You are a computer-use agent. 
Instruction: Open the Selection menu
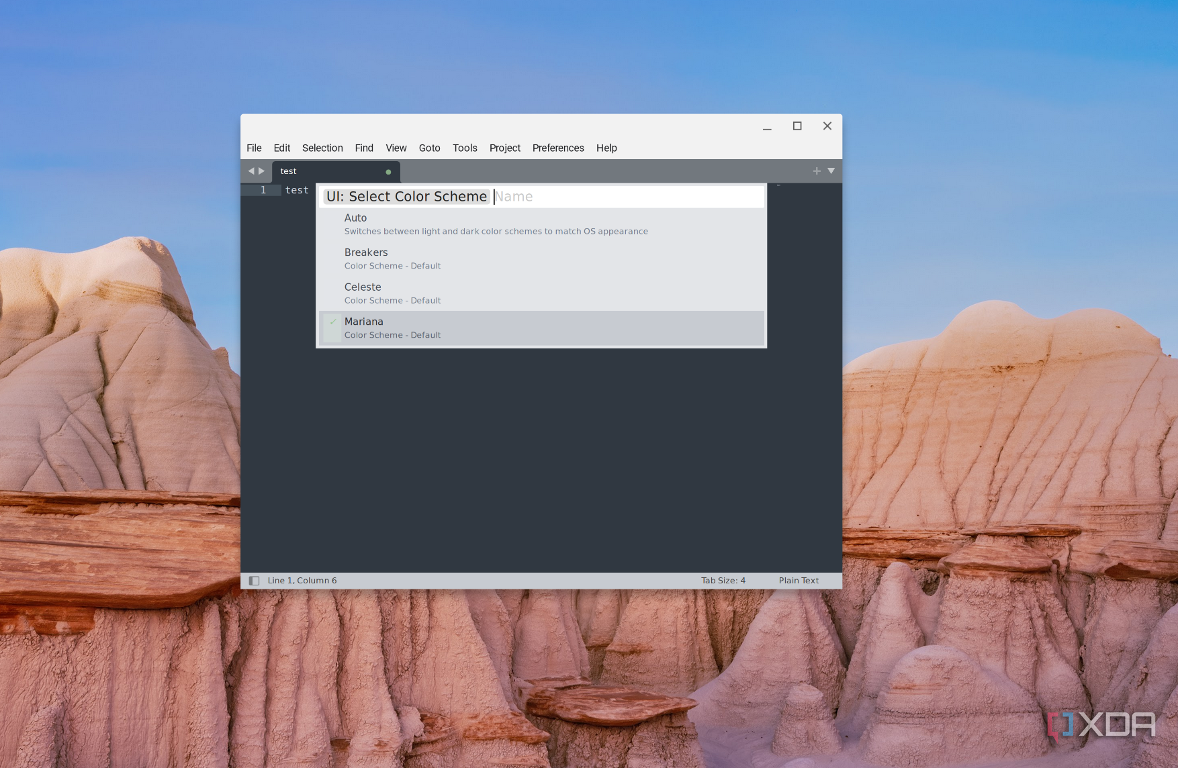[322, 148]
